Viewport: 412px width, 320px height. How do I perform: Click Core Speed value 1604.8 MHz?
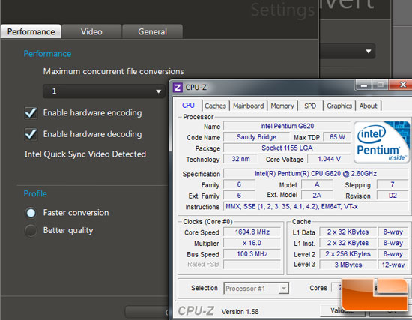(252, 232)
